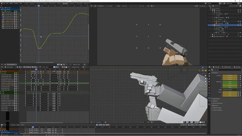Switch to the Layout workspace tab
The height and width of the screenshot is (136, 242).
(26, 4)
